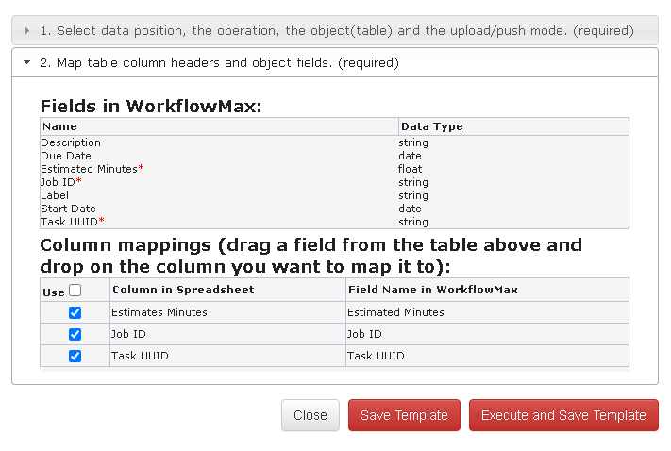Click the Close button
671x451 pixels.
(x=310, y=415)
